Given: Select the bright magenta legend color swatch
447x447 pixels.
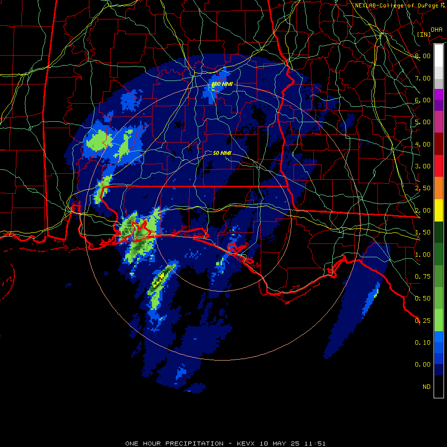Looking at the screenshot, I should click(439, 94).
